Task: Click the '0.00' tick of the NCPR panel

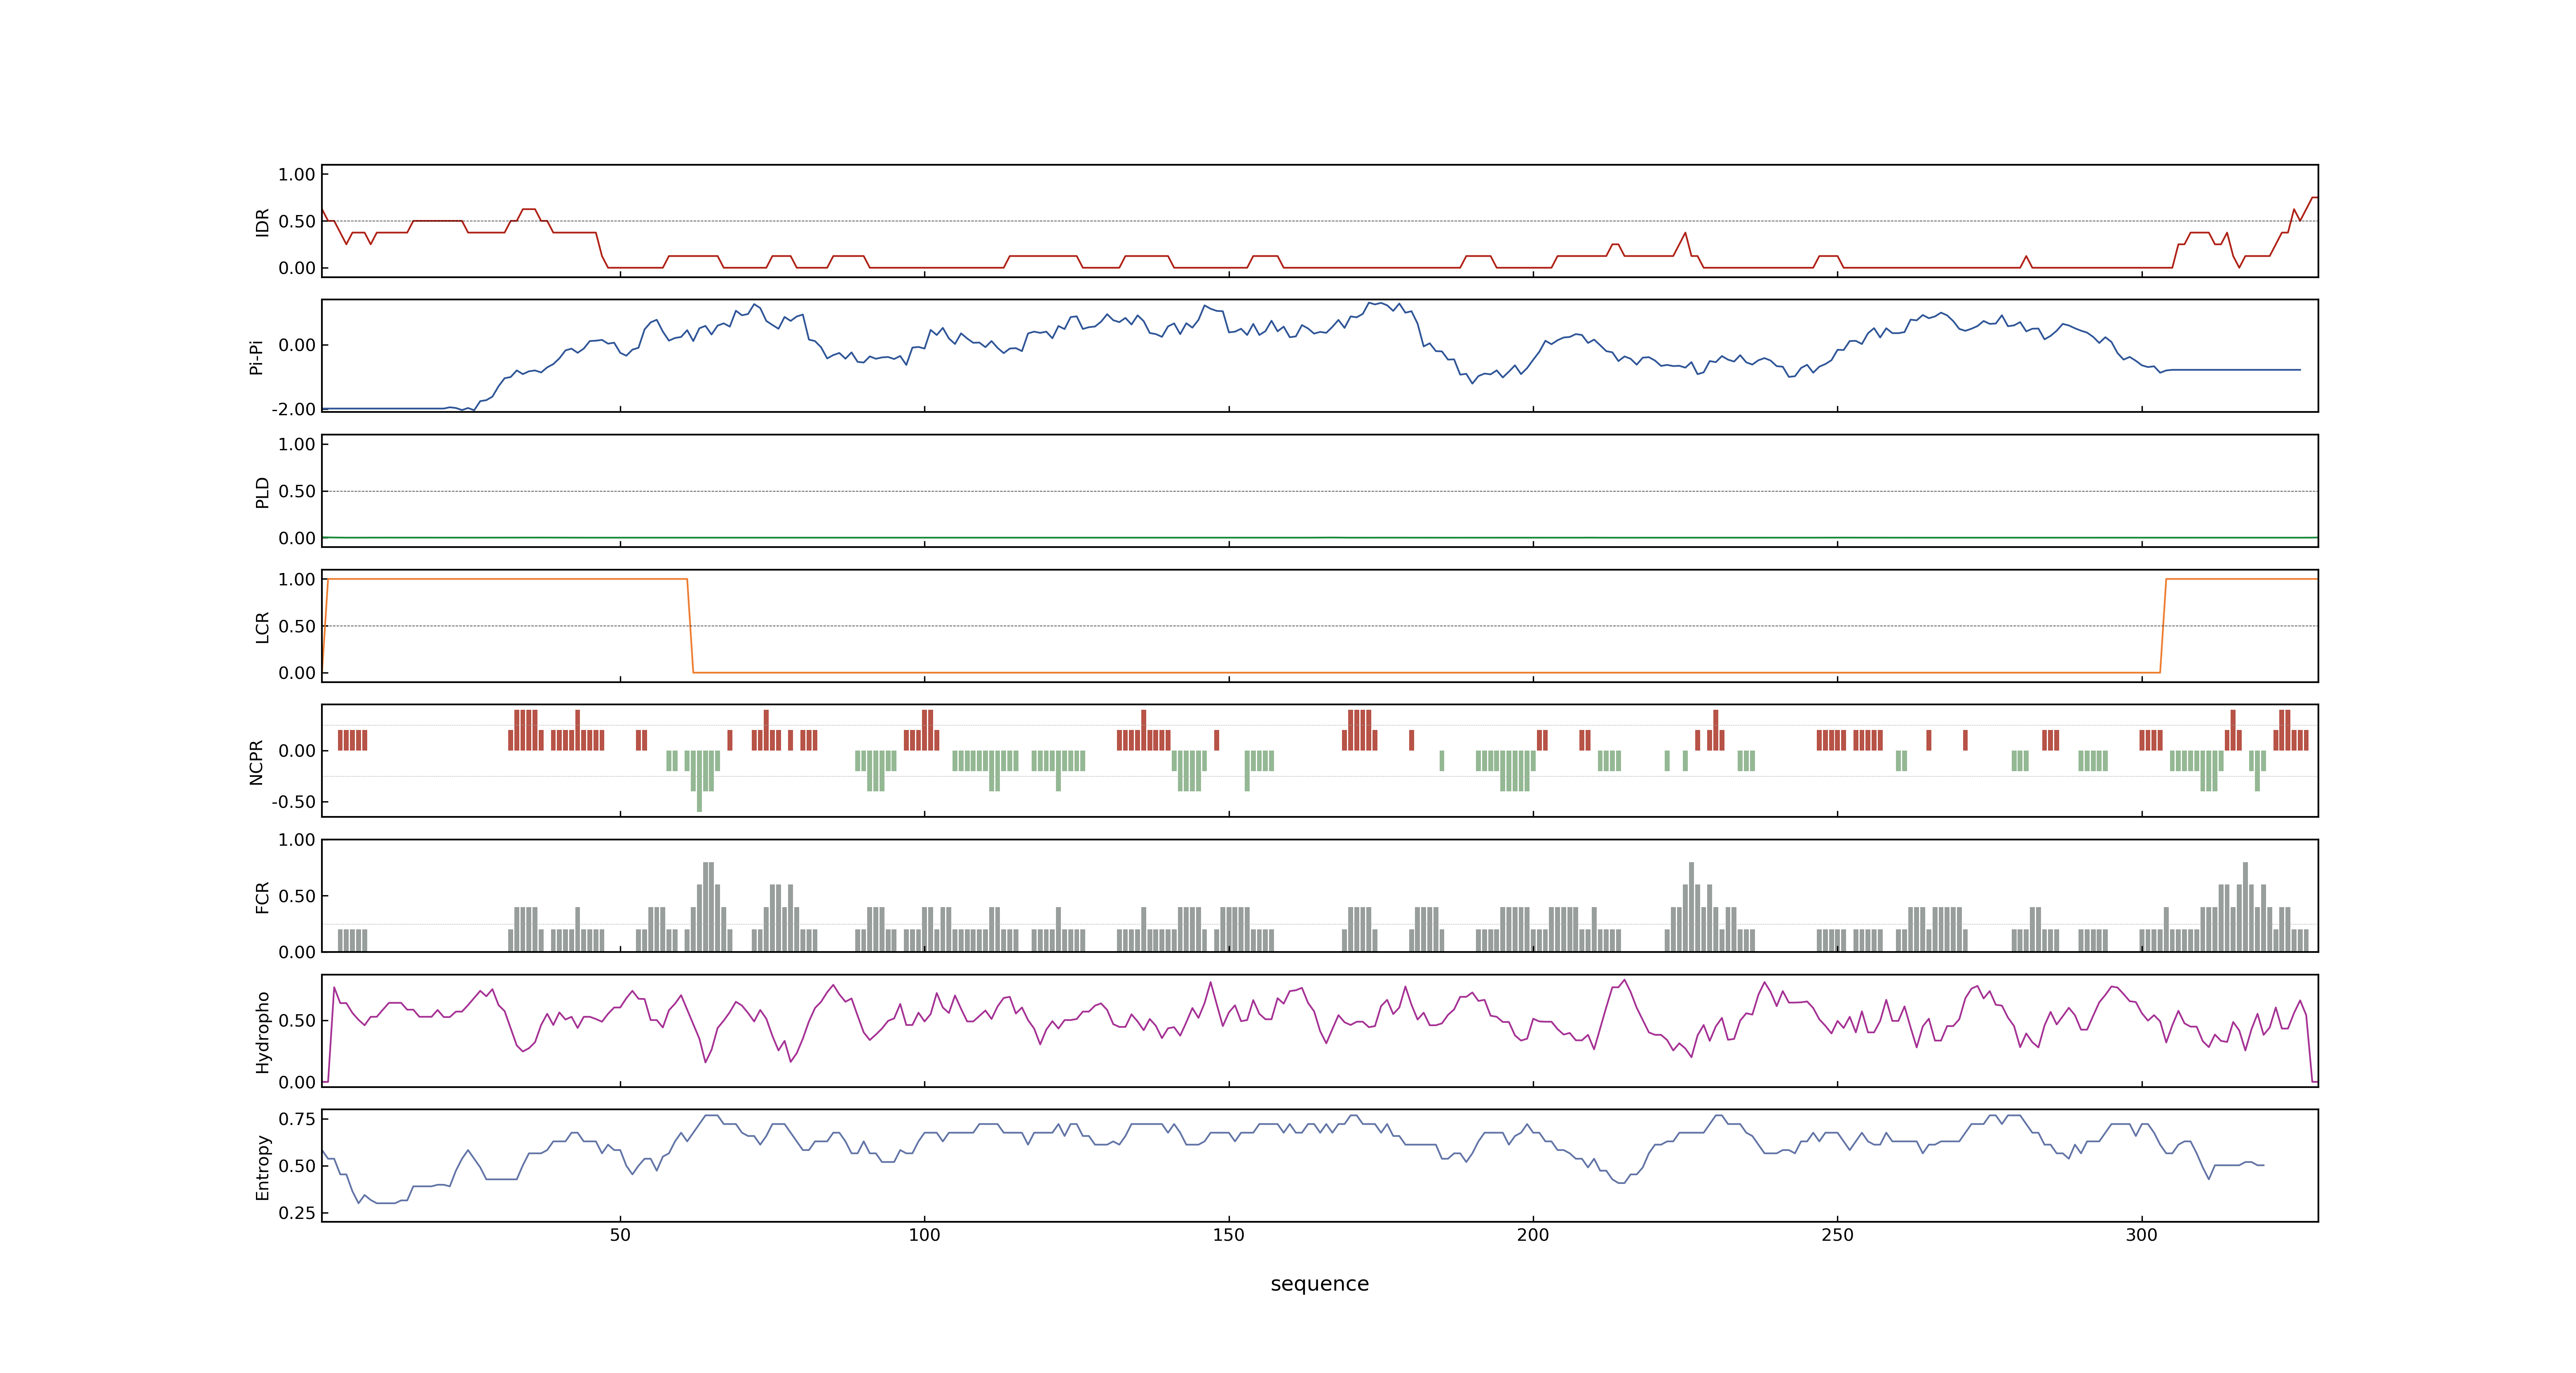Action: 297,751
